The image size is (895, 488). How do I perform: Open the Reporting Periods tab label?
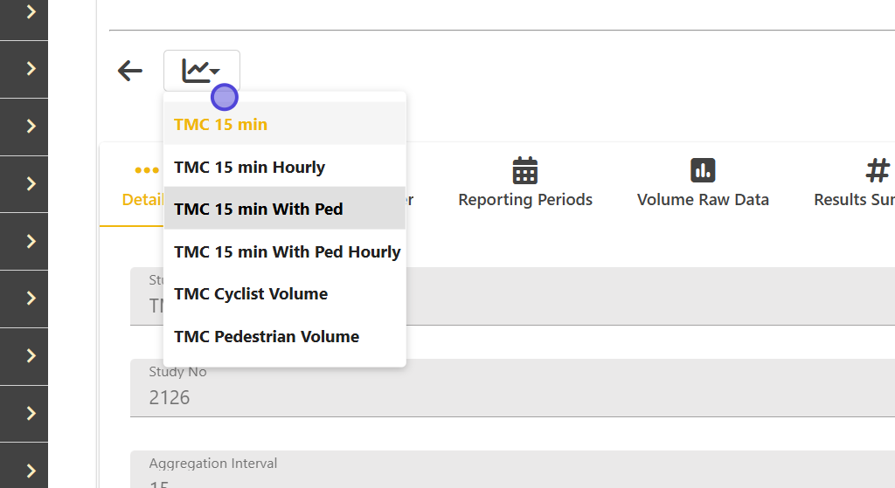(x=525, y=200)
